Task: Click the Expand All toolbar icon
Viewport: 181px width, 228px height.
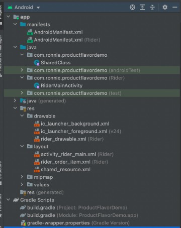Action: pyautogui.click(x=142, y=7)
